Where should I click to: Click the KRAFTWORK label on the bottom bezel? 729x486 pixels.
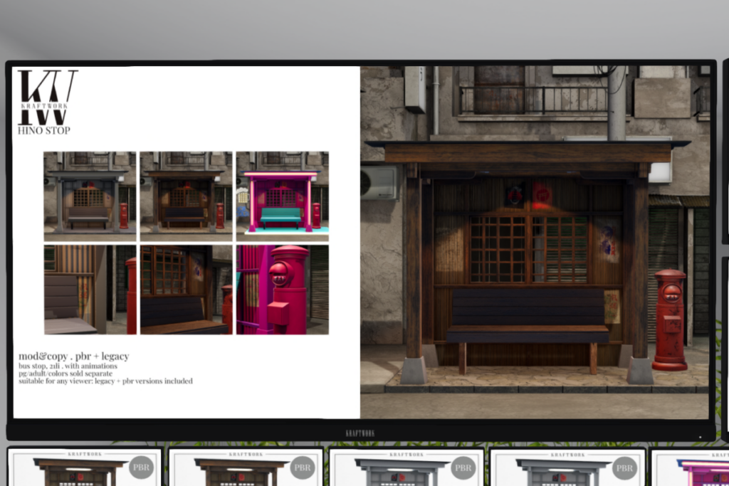[360, 433]
